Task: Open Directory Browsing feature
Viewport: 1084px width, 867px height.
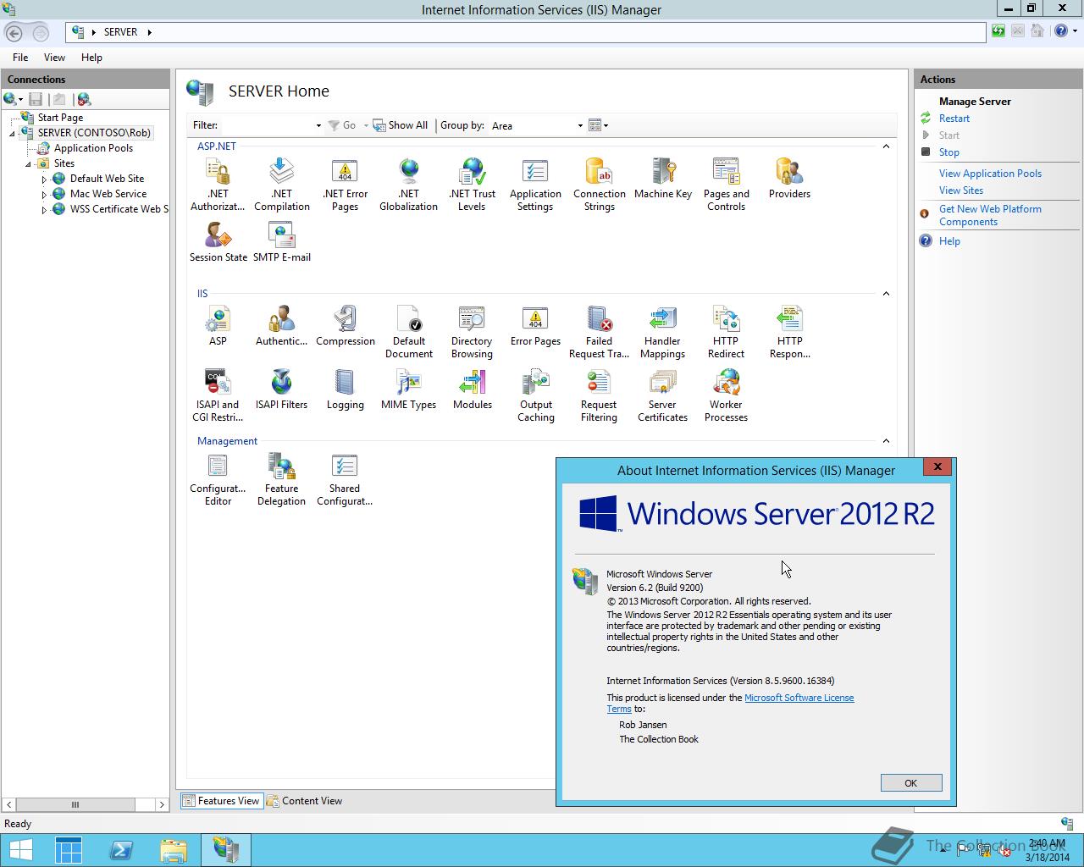Action: (472, 332)
